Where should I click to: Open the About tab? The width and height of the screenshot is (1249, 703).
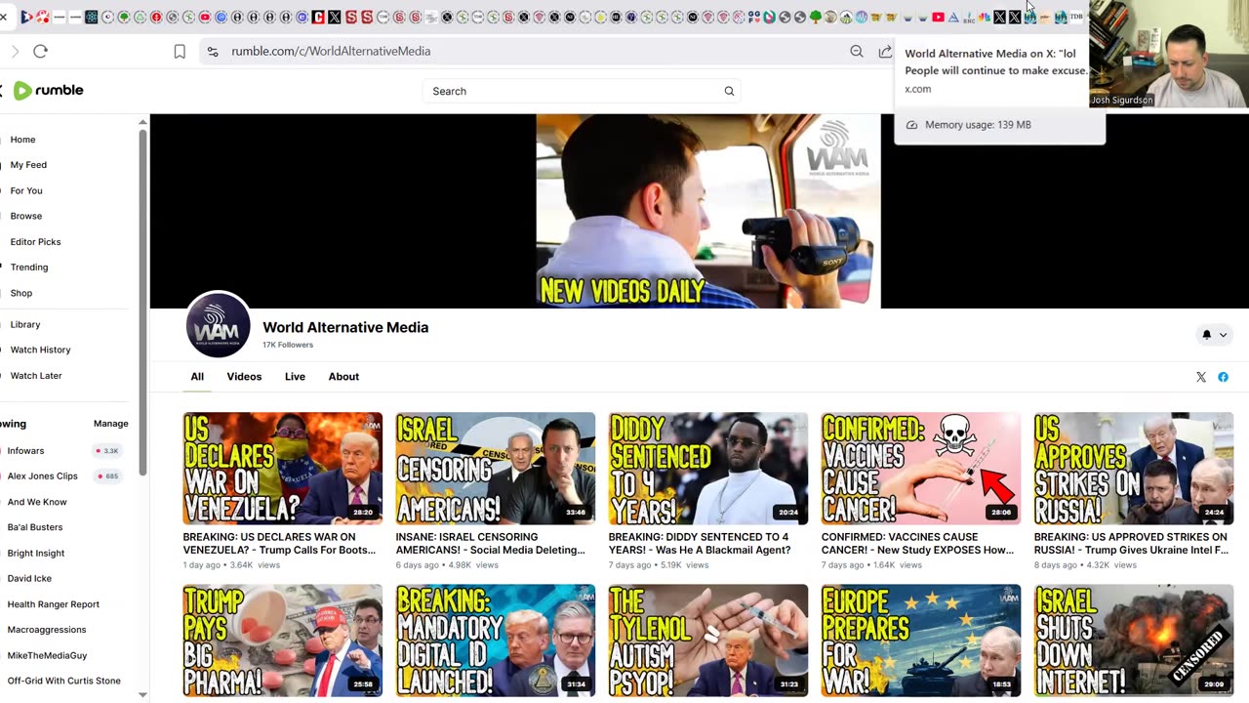343,377
